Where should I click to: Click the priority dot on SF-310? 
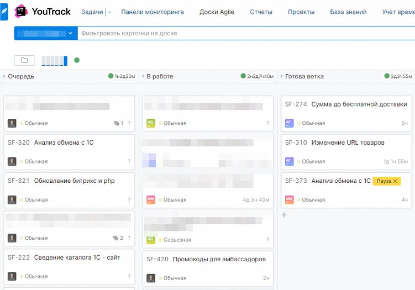(x=299, y=161)
